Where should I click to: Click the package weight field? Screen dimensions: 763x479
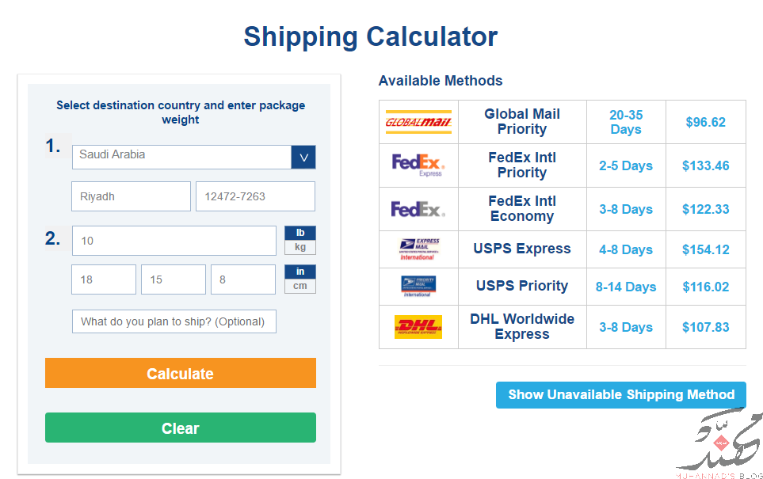174,241
